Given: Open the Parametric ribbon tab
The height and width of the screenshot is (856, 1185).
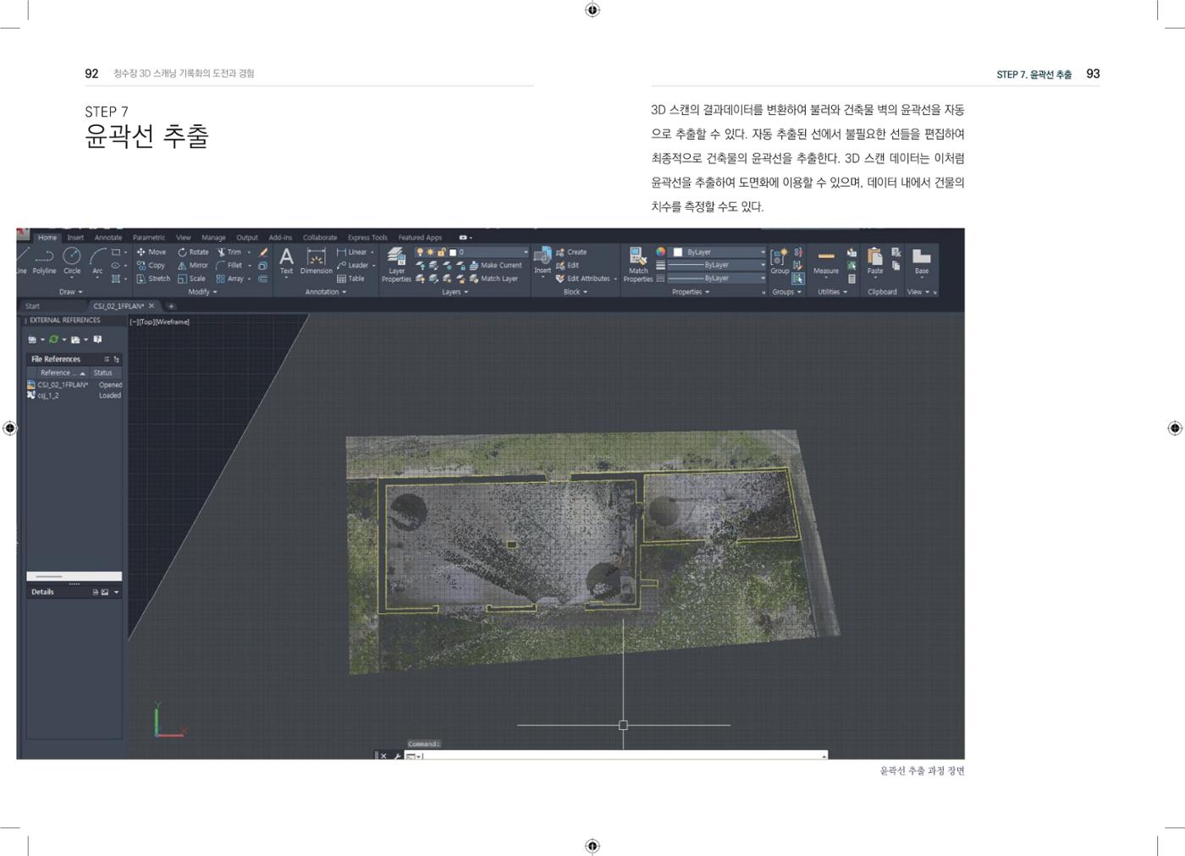Looking at the screenshot, I should tap(149, 238).
